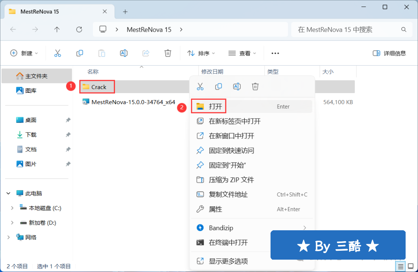Click the PC monitor icon in address bar
The height and width of the screenshot is (272, 418).
pos(103,29)
